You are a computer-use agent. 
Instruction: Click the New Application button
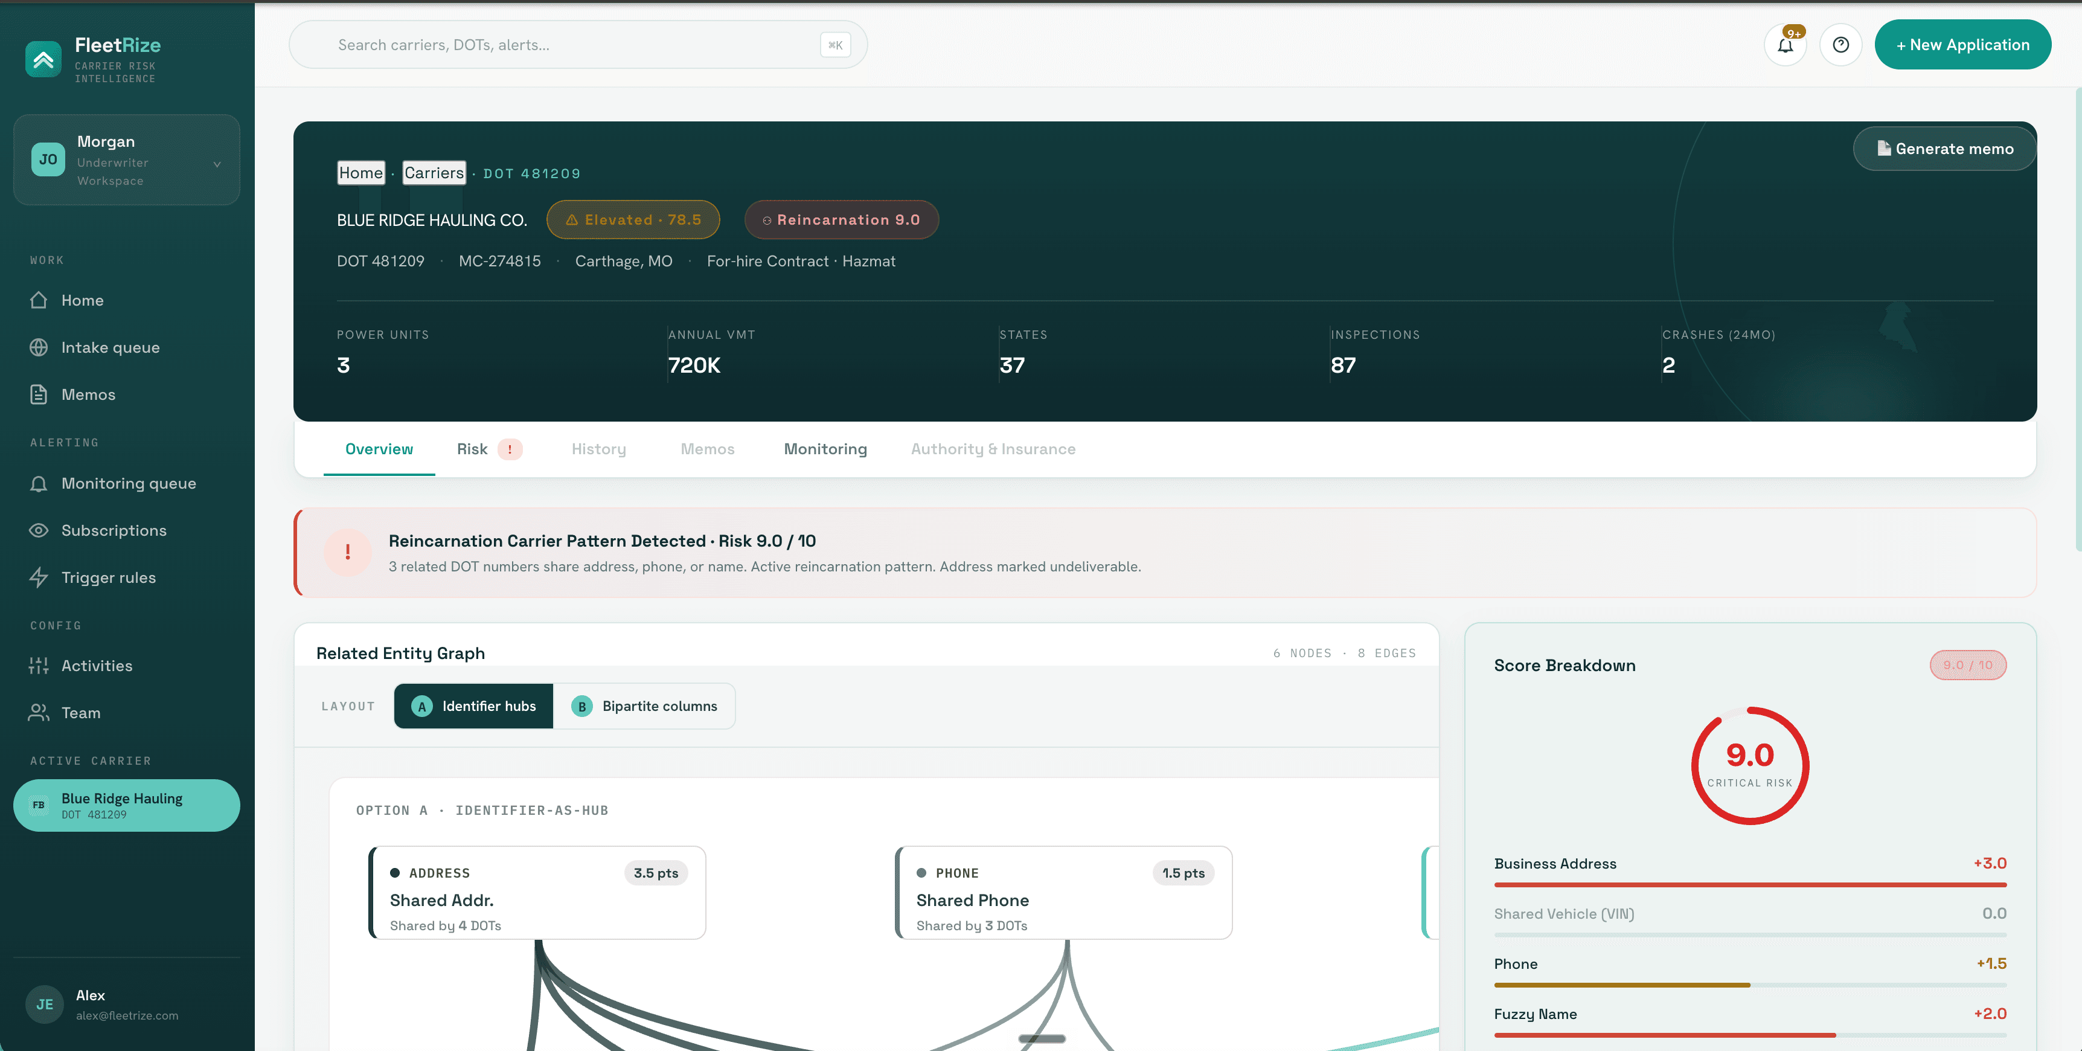[1962, 45]
